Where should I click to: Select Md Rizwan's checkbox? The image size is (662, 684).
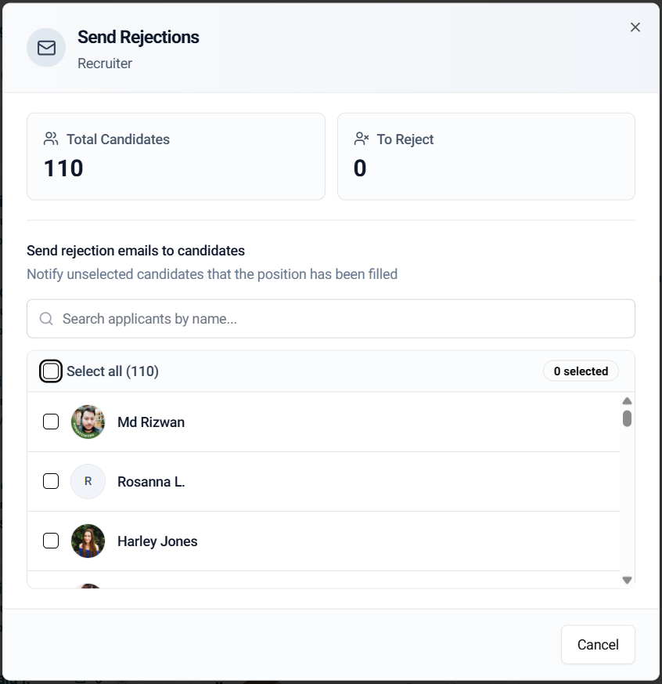click(51, 422)
